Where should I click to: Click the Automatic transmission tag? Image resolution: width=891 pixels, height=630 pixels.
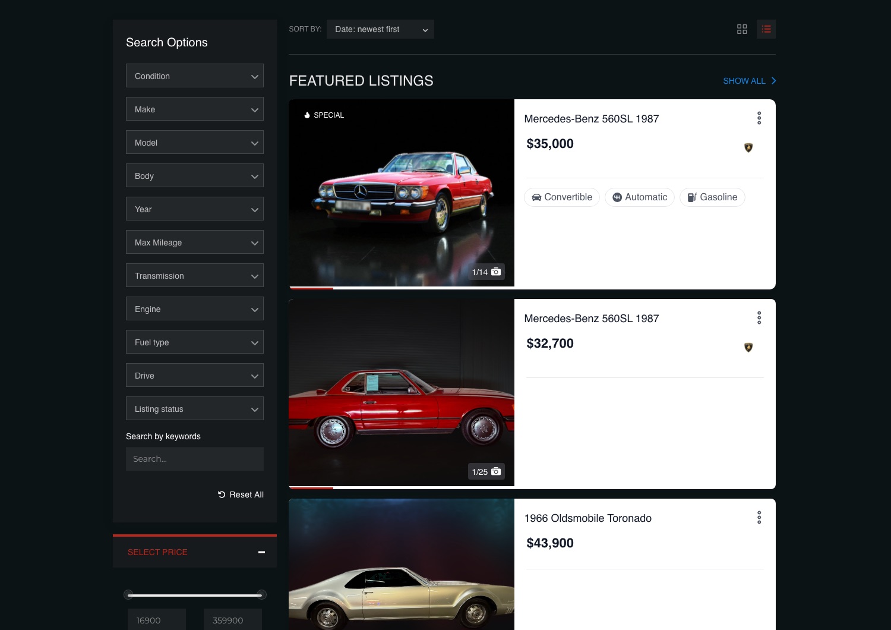[x=640, y=197]
